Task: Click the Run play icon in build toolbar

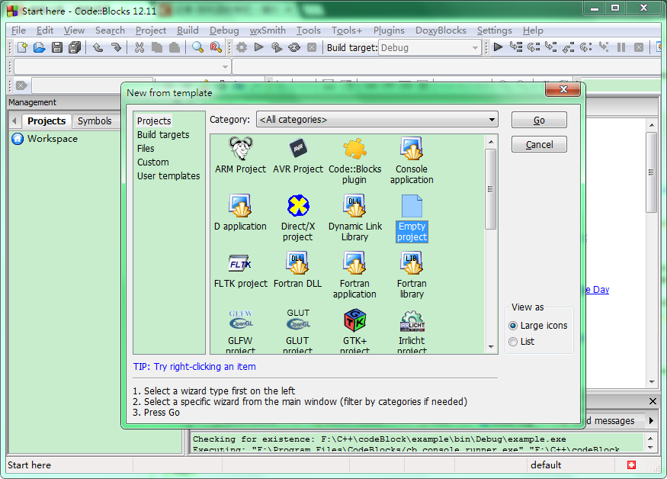Action: click(x=258, y=47)
